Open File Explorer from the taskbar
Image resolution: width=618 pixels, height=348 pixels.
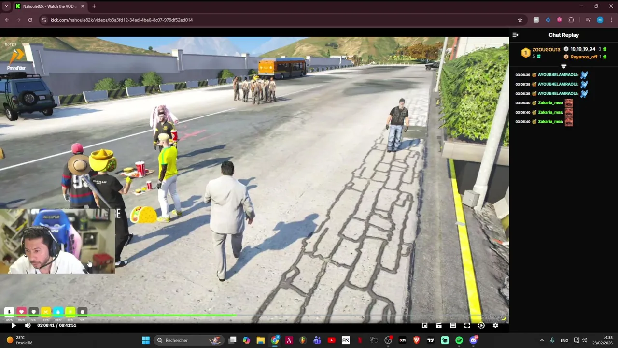pyautogui.click(x=260, y=340)
